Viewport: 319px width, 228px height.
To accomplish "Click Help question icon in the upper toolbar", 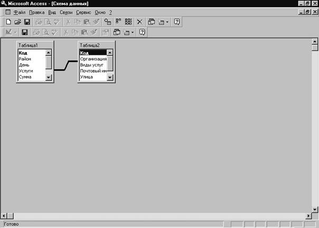I will click(x=177, y=22).
